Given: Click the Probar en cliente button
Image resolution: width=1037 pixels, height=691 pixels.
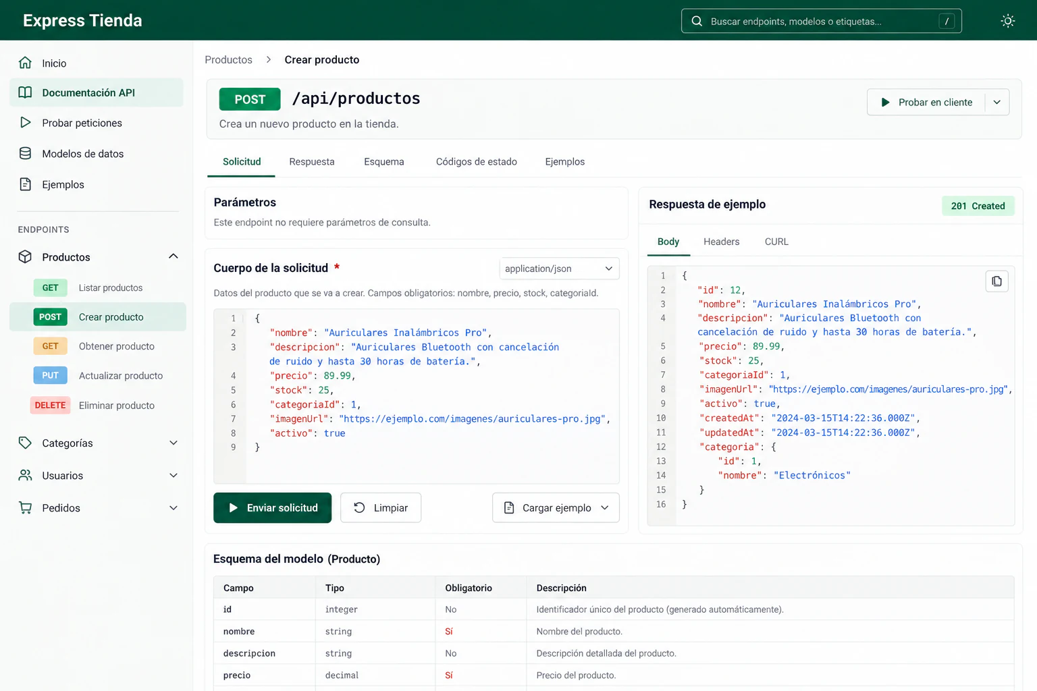Looking at the screenshot, I should (926, 103).
